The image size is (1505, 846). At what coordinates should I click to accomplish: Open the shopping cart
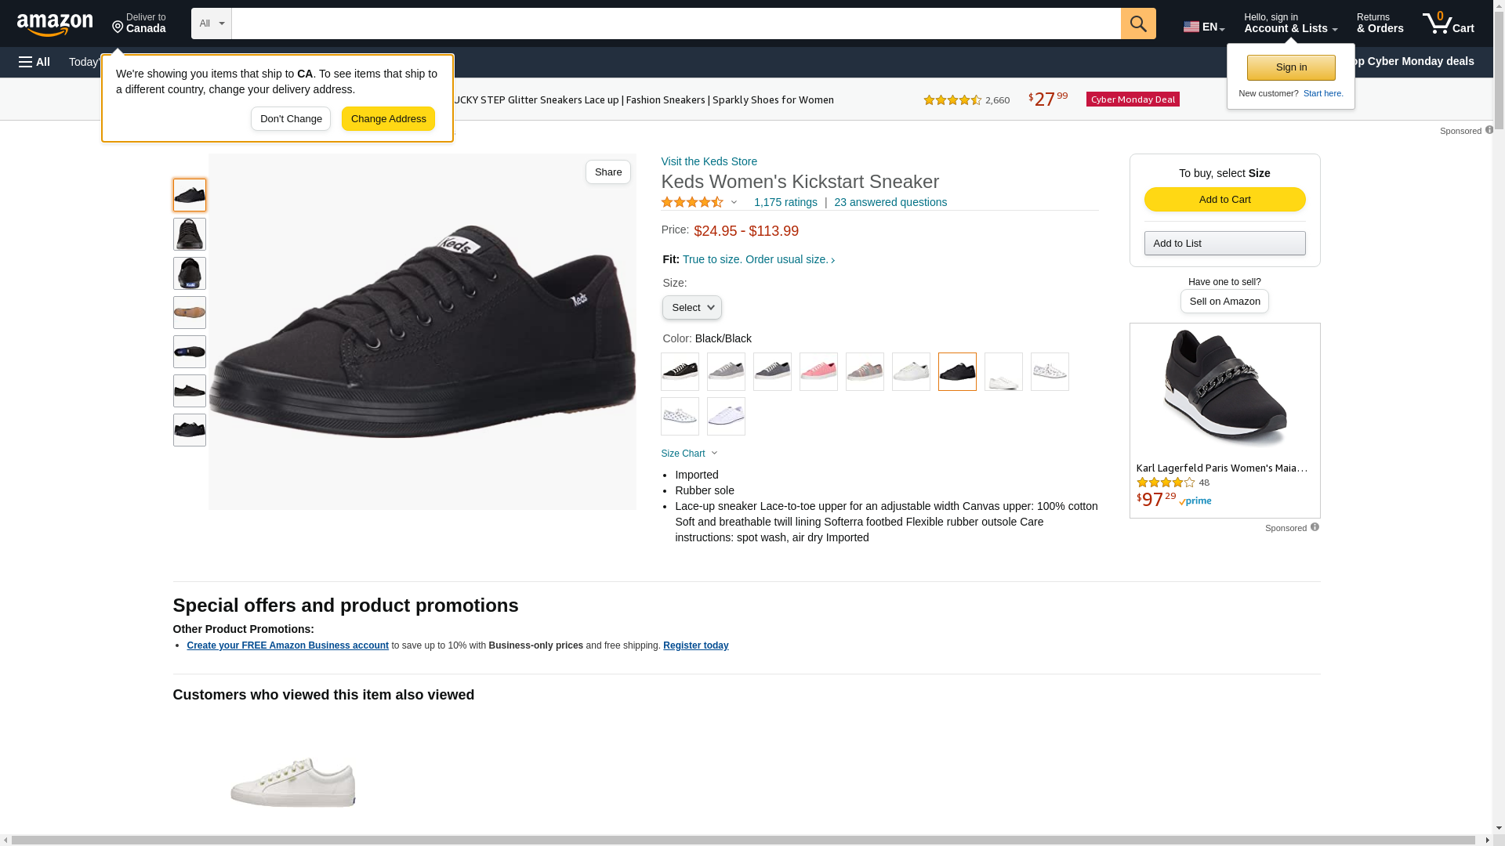(x=1449, y=23)
